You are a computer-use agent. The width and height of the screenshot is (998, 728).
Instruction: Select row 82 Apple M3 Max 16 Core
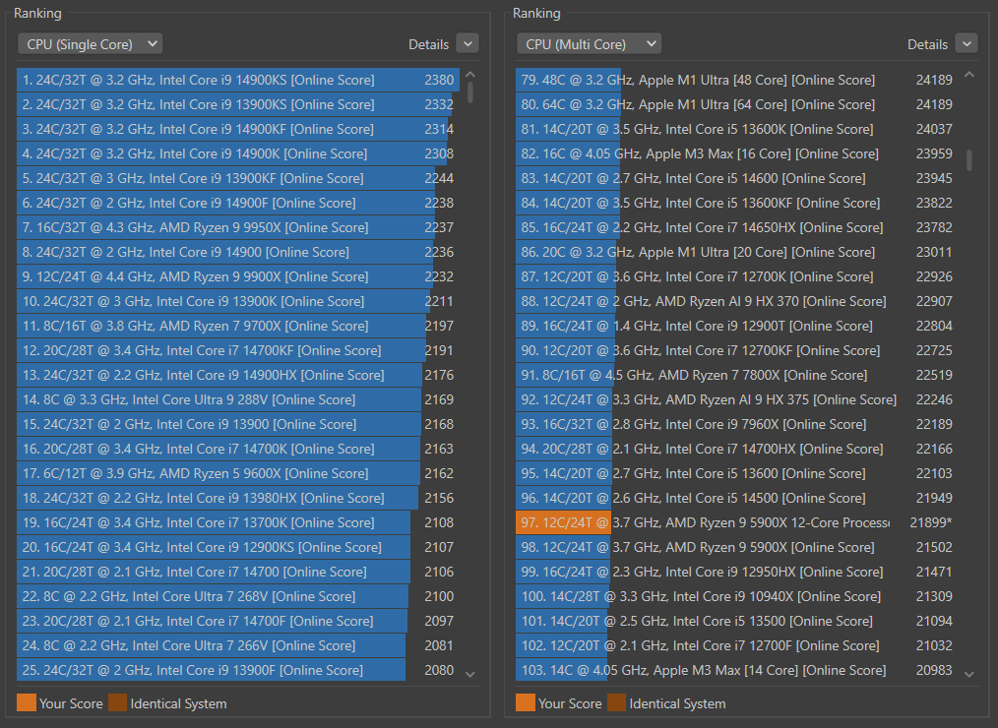737,153
